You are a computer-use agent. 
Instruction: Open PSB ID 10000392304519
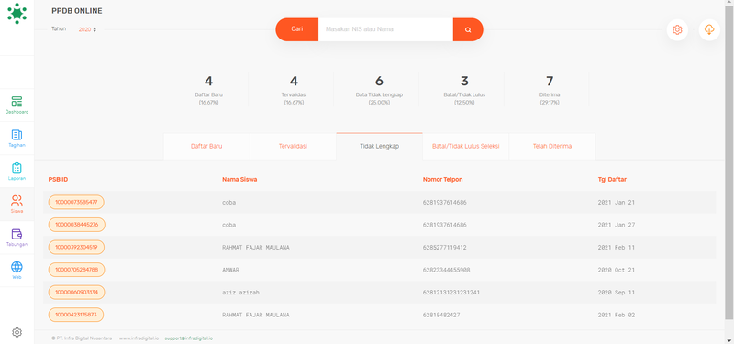point(76,247)
